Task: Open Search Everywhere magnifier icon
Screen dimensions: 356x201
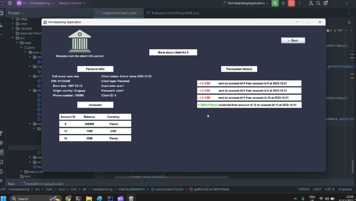Action: pos(318,3)
